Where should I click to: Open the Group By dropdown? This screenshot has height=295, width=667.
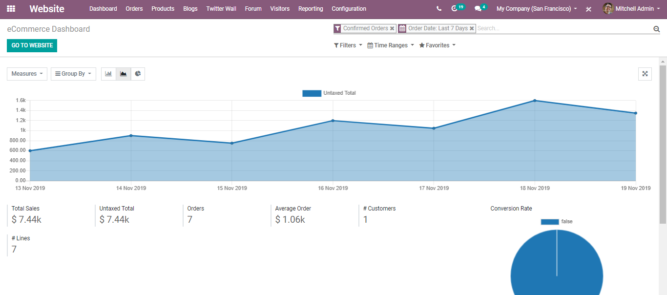coord(73,74)
